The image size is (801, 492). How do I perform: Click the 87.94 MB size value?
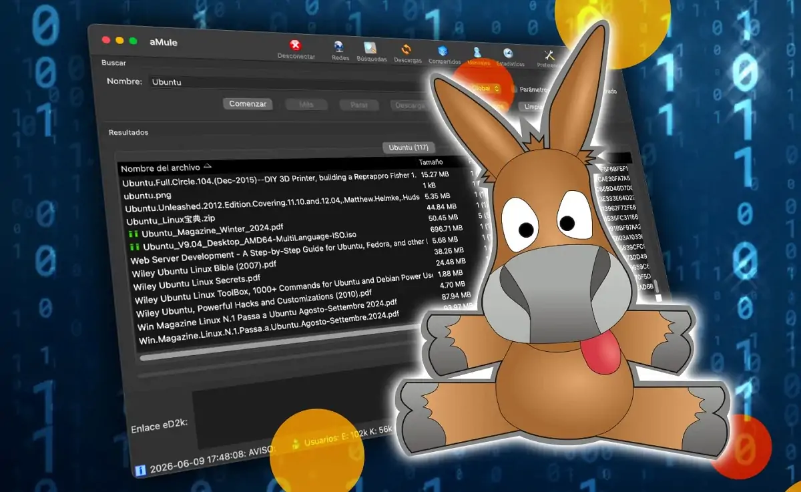pos(457,295)
